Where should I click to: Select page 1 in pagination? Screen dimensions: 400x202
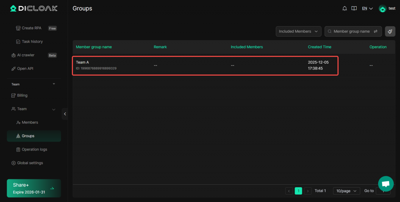pos(298,191)
